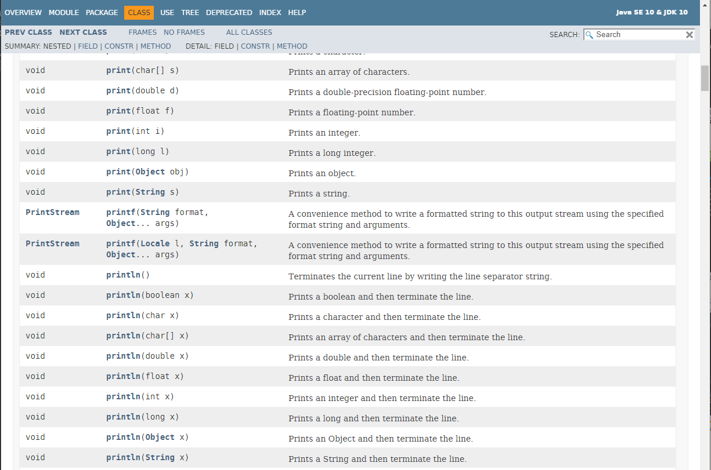Open the MODULE navigation item
711x470 pixels.
click(64, 12)
